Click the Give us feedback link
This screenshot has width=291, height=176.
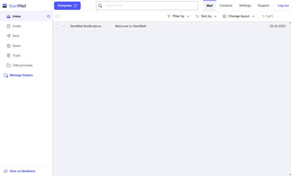22,171
